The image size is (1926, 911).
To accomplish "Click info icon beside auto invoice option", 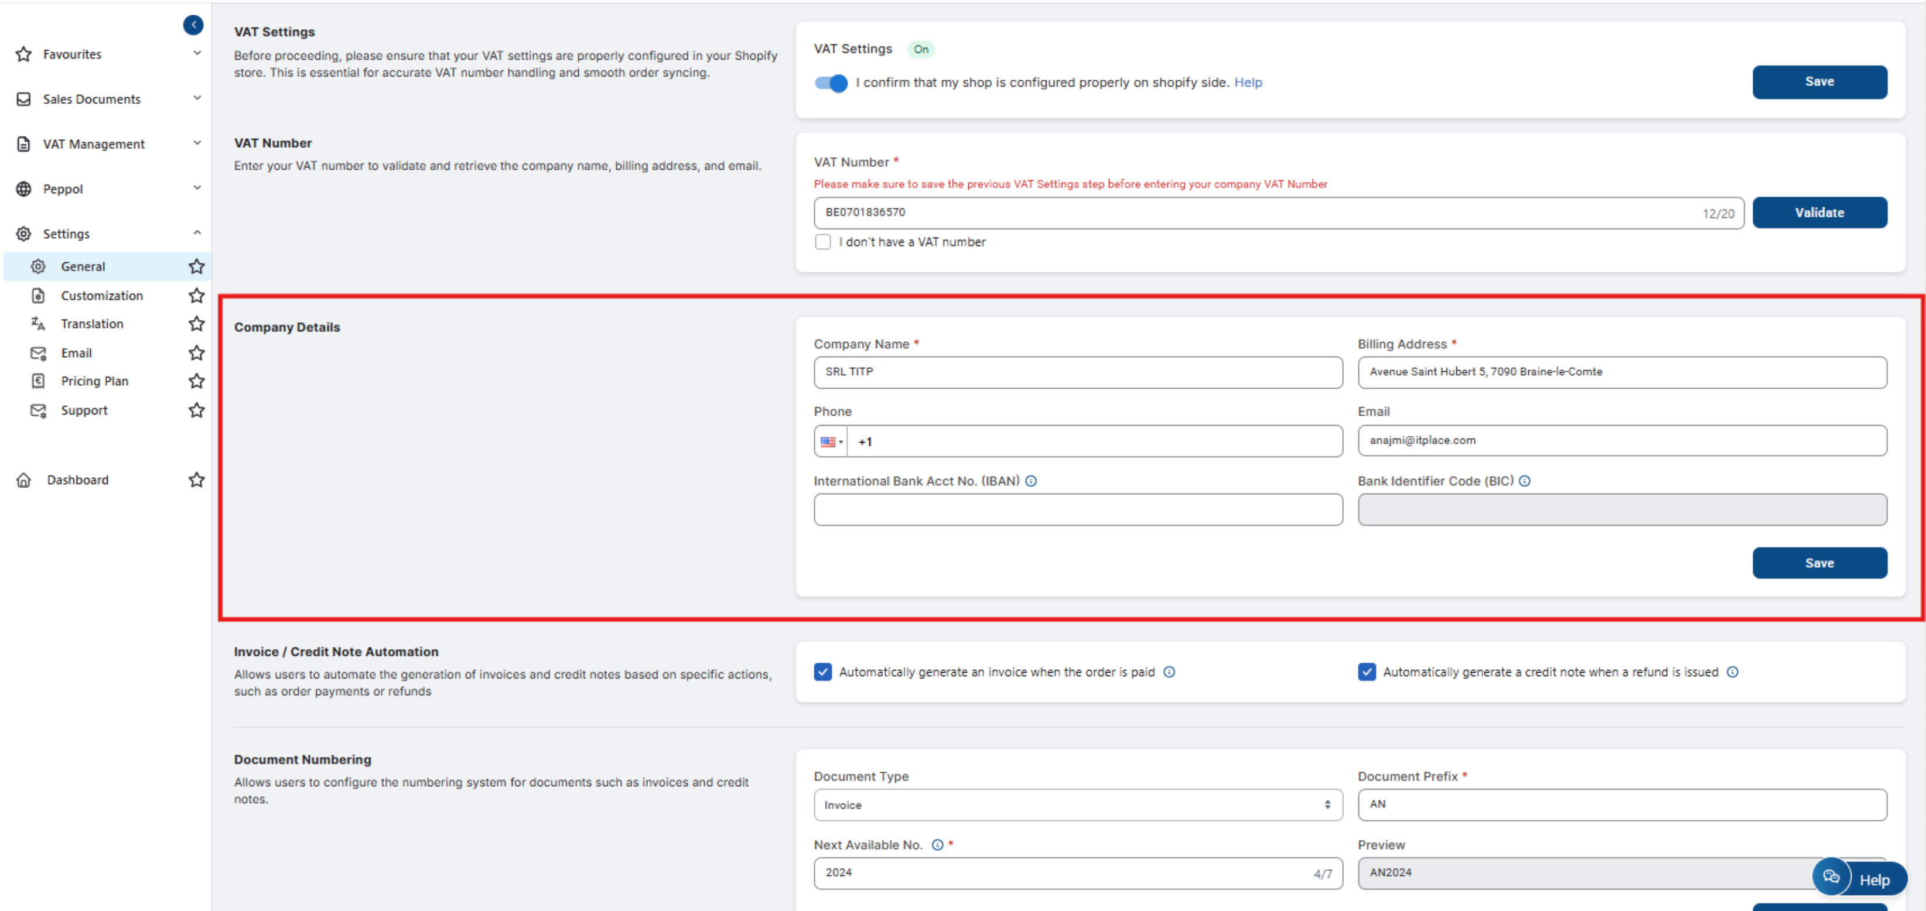I will (x=1169, y=672).
